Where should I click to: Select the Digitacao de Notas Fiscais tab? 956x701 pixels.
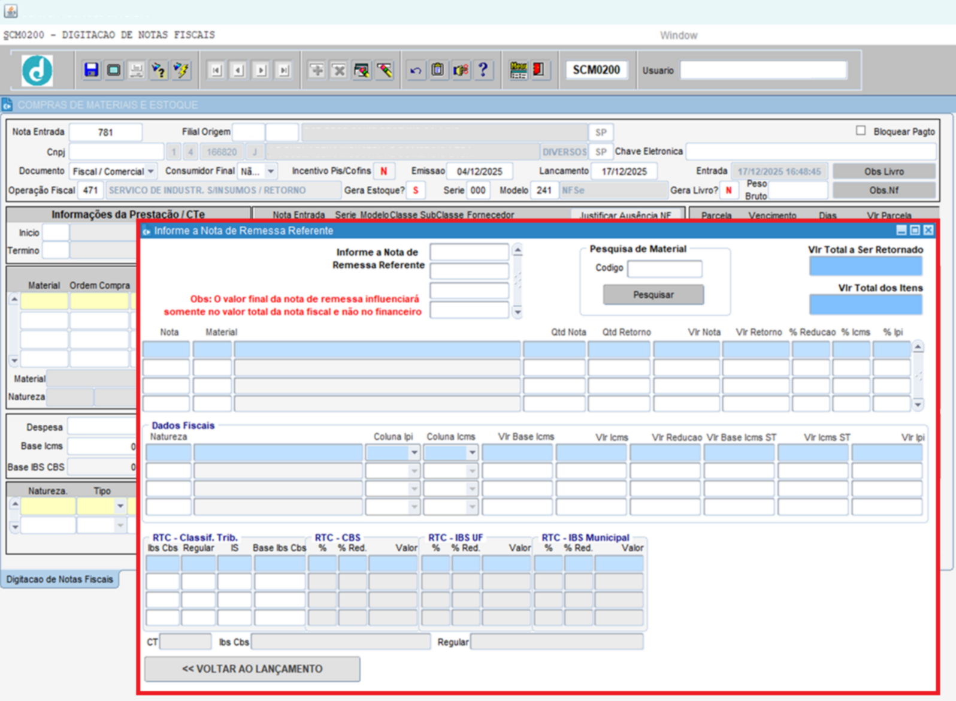pos(59,579)
